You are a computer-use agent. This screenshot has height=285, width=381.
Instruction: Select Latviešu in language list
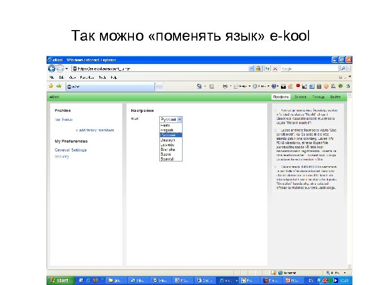pos(171,145)
